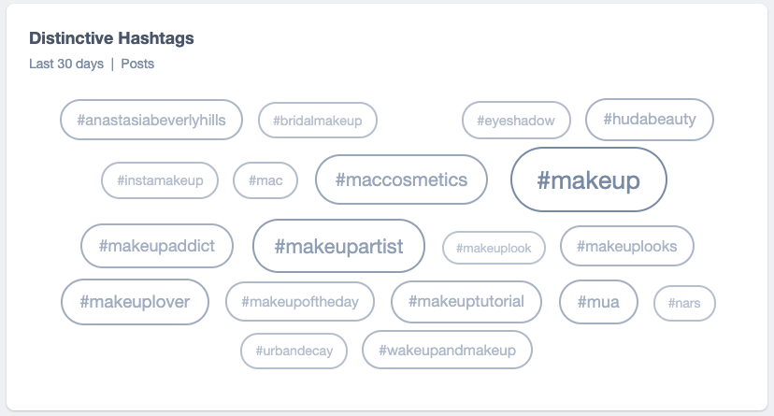Click the #makeuptutorial hashtag

[466, 301]
